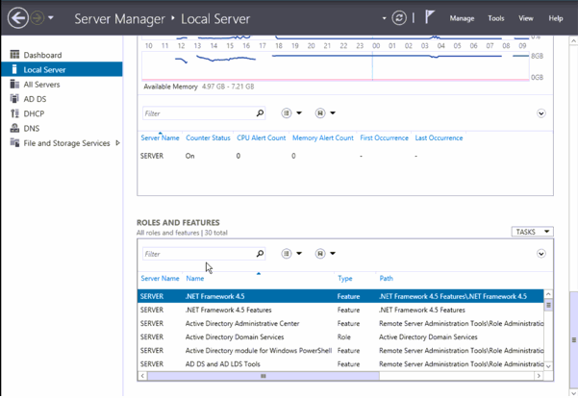Sort by First Occurrence column
The height and width of the screenshot is (398, 578).
pos(384,137)
